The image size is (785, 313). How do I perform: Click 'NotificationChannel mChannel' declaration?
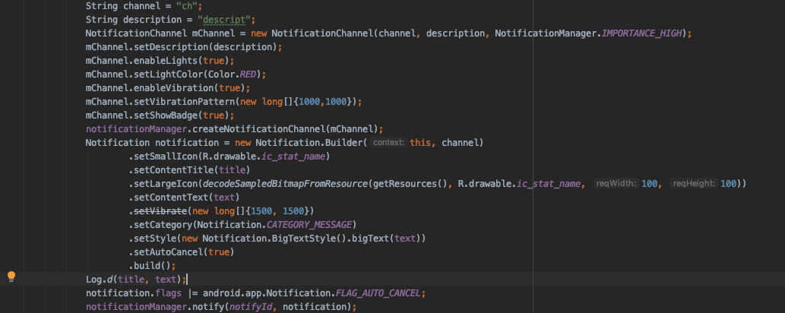pos(160,33)
